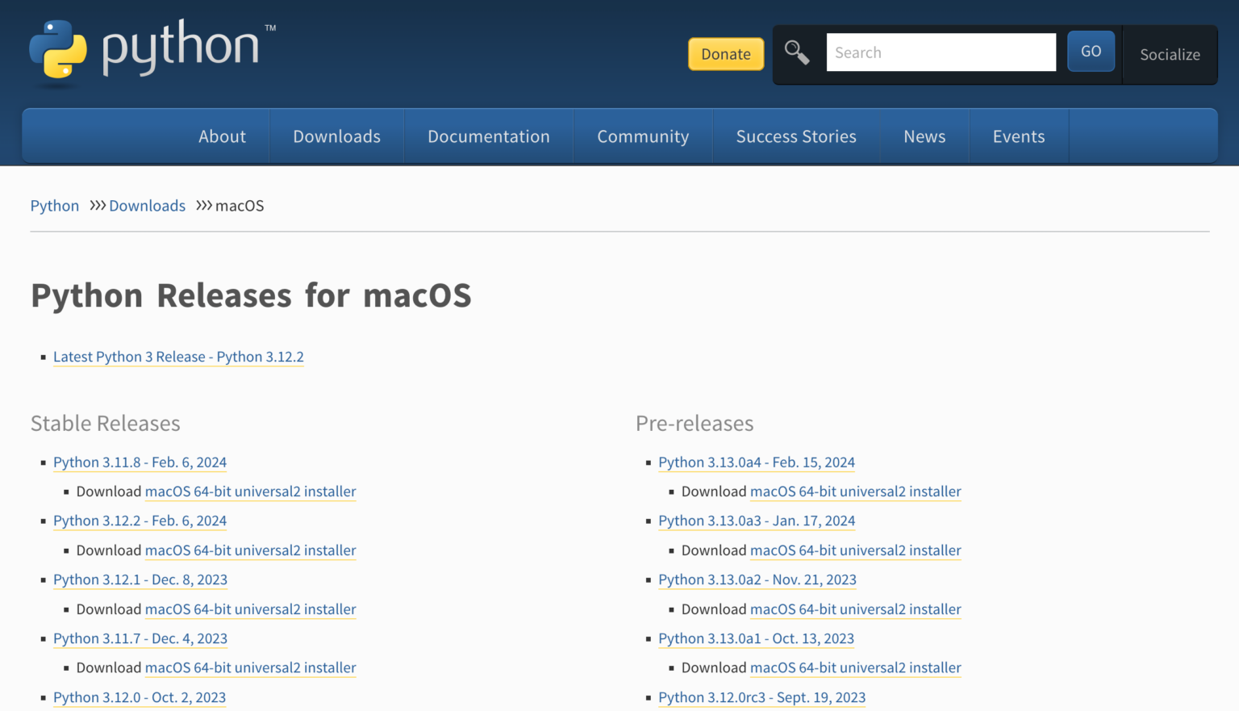Viewport: 1239px width, 711px height.
Task: Open Latest Python 3 Release Python 3.12.2
Action: 178,356
